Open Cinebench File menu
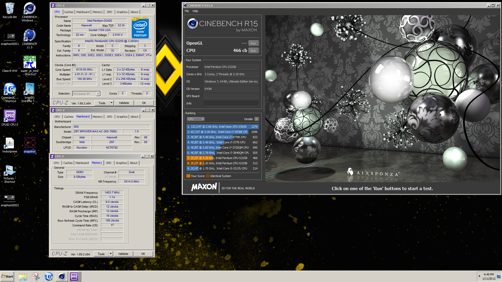Viewport: 502px width, 282px height. (187, 11)
